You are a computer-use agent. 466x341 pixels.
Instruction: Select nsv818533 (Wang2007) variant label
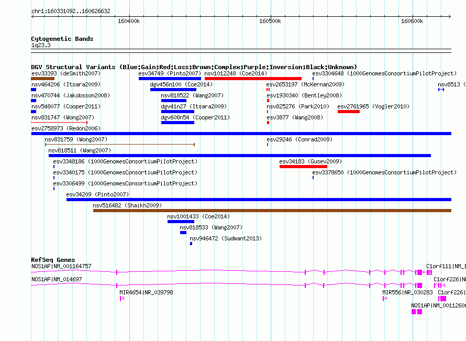[211, 227]
